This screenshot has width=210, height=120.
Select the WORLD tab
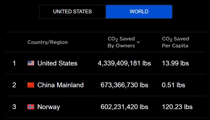(x=139, y=12)
